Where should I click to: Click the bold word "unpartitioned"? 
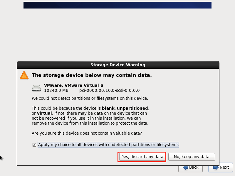click(x=132, y=108)
